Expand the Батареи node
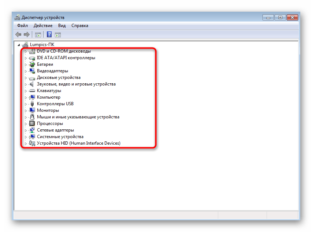The image size is (312, 232). (26, 65)
